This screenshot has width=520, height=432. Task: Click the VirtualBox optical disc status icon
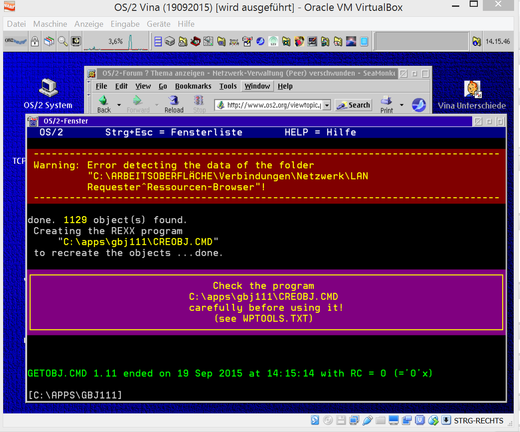tap(328, 420)
